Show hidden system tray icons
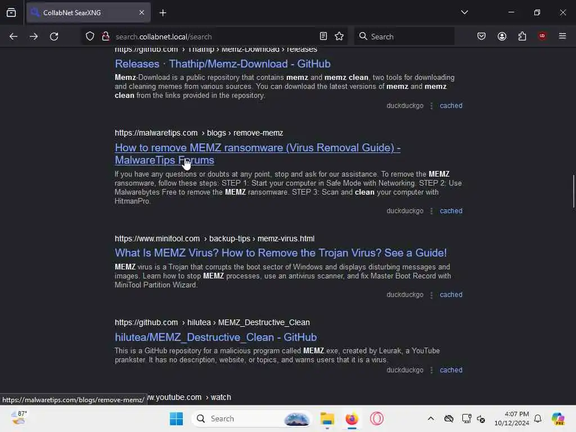The height and width of the screenshot is (432, 576). 431,418
